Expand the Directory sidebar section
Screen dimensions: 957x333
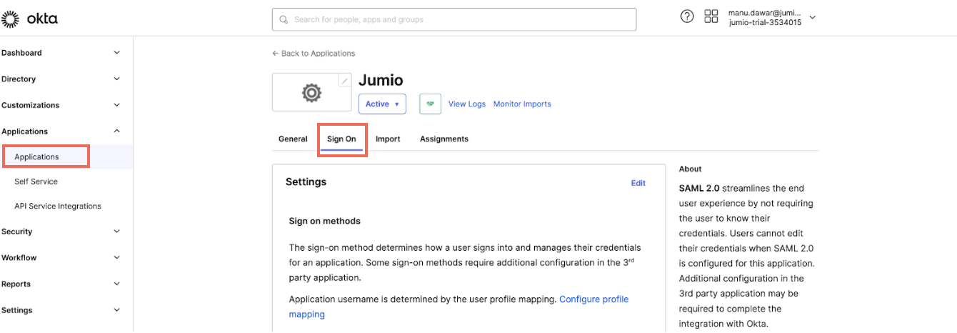(61, 79)
